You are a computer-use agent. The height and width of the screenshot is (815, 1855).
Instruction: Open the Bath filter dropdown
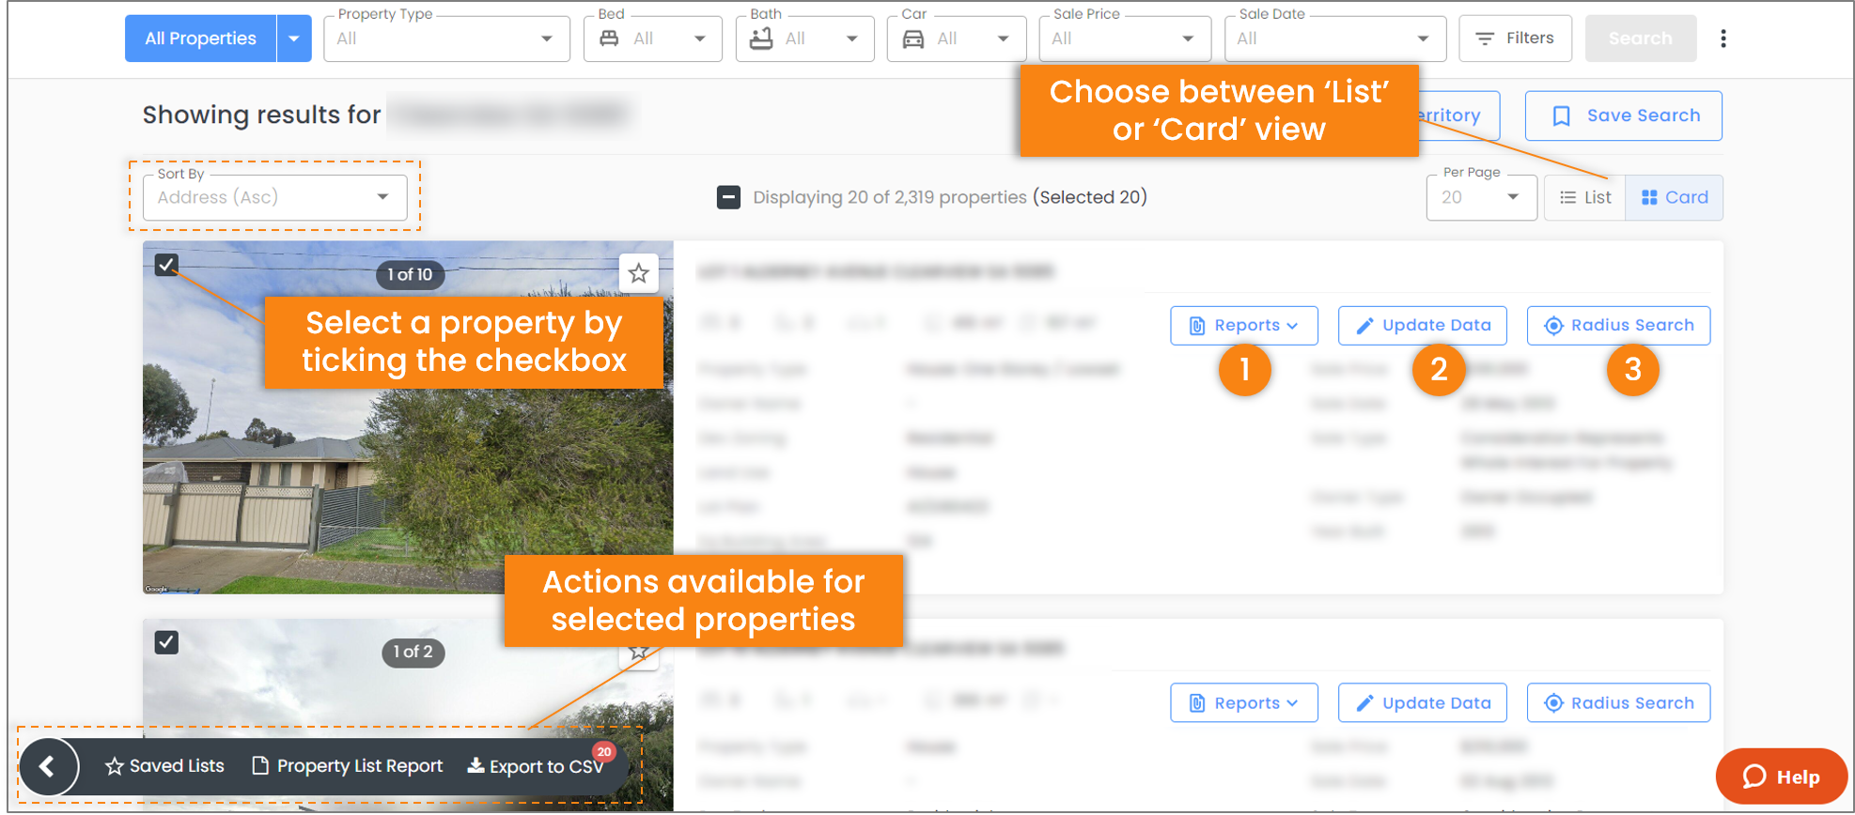805,38
